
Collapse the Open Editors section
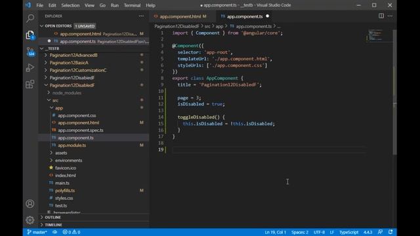click(x=58, y=26)
